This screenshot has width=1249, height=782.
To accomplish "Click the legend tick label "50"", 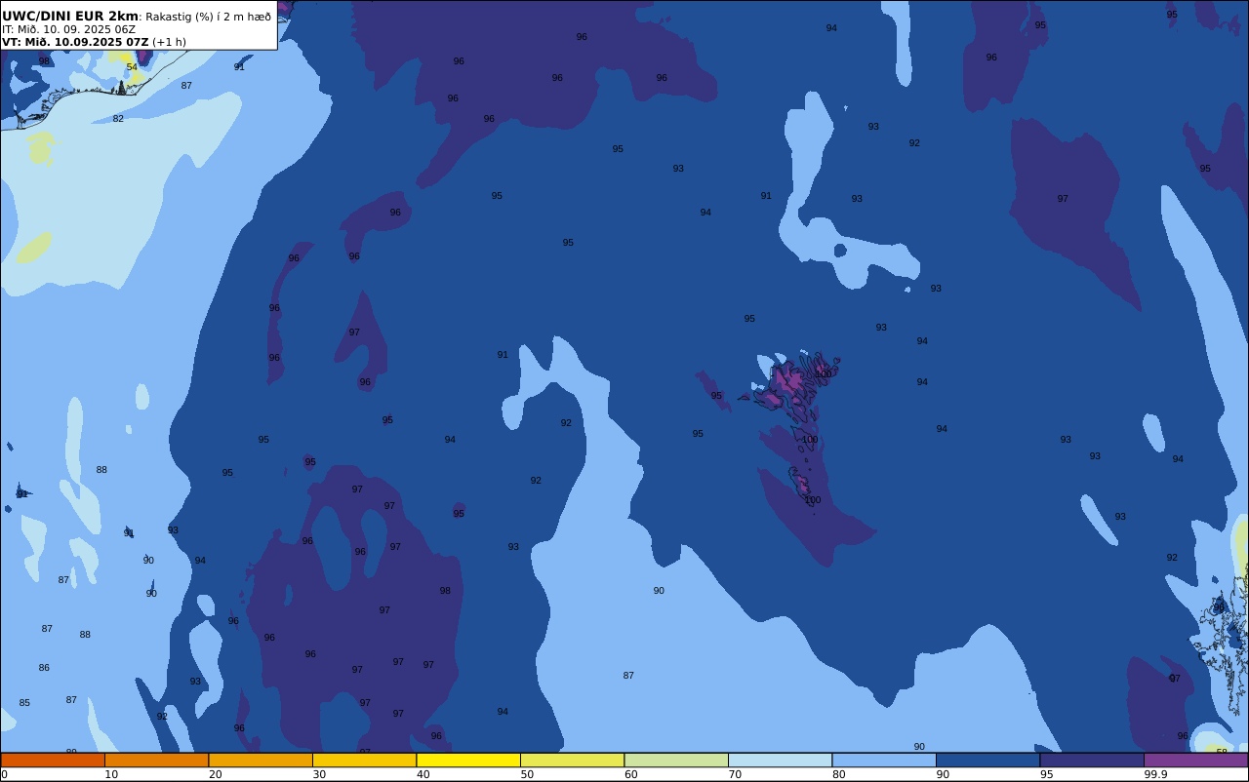I will 527,774.
